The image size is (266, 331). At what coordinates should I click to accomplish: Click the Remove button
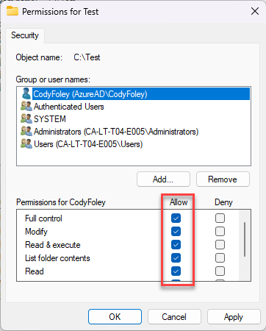tap(223, 179)
